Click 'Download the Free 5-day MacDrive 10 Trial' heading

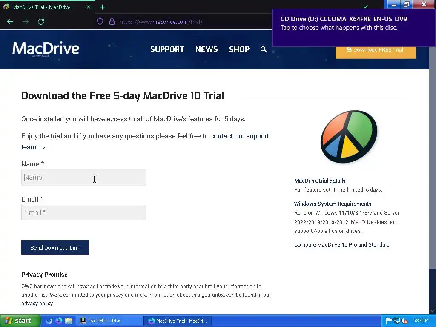coord(123,96)
